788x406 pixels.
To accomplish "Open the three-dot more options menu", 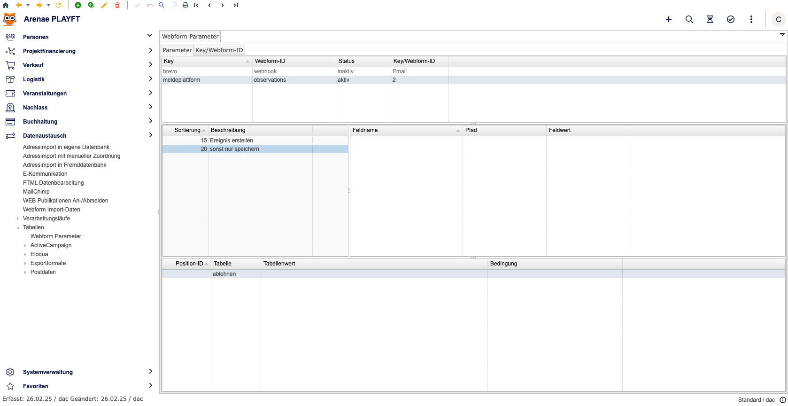I will 751,19.
